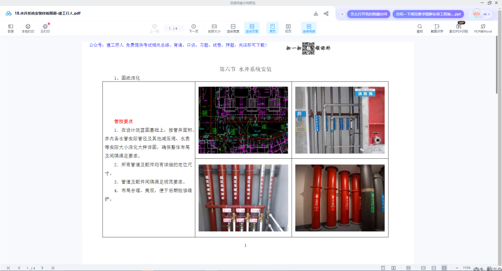Click the large red riser pipes photo

(340, 198)
